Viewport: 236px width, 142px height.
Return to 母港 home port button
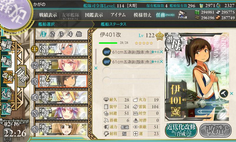point(22,76)
